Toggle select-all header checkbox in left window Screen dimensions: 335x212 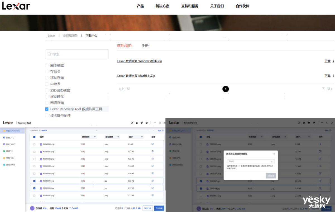pos(34,137)
